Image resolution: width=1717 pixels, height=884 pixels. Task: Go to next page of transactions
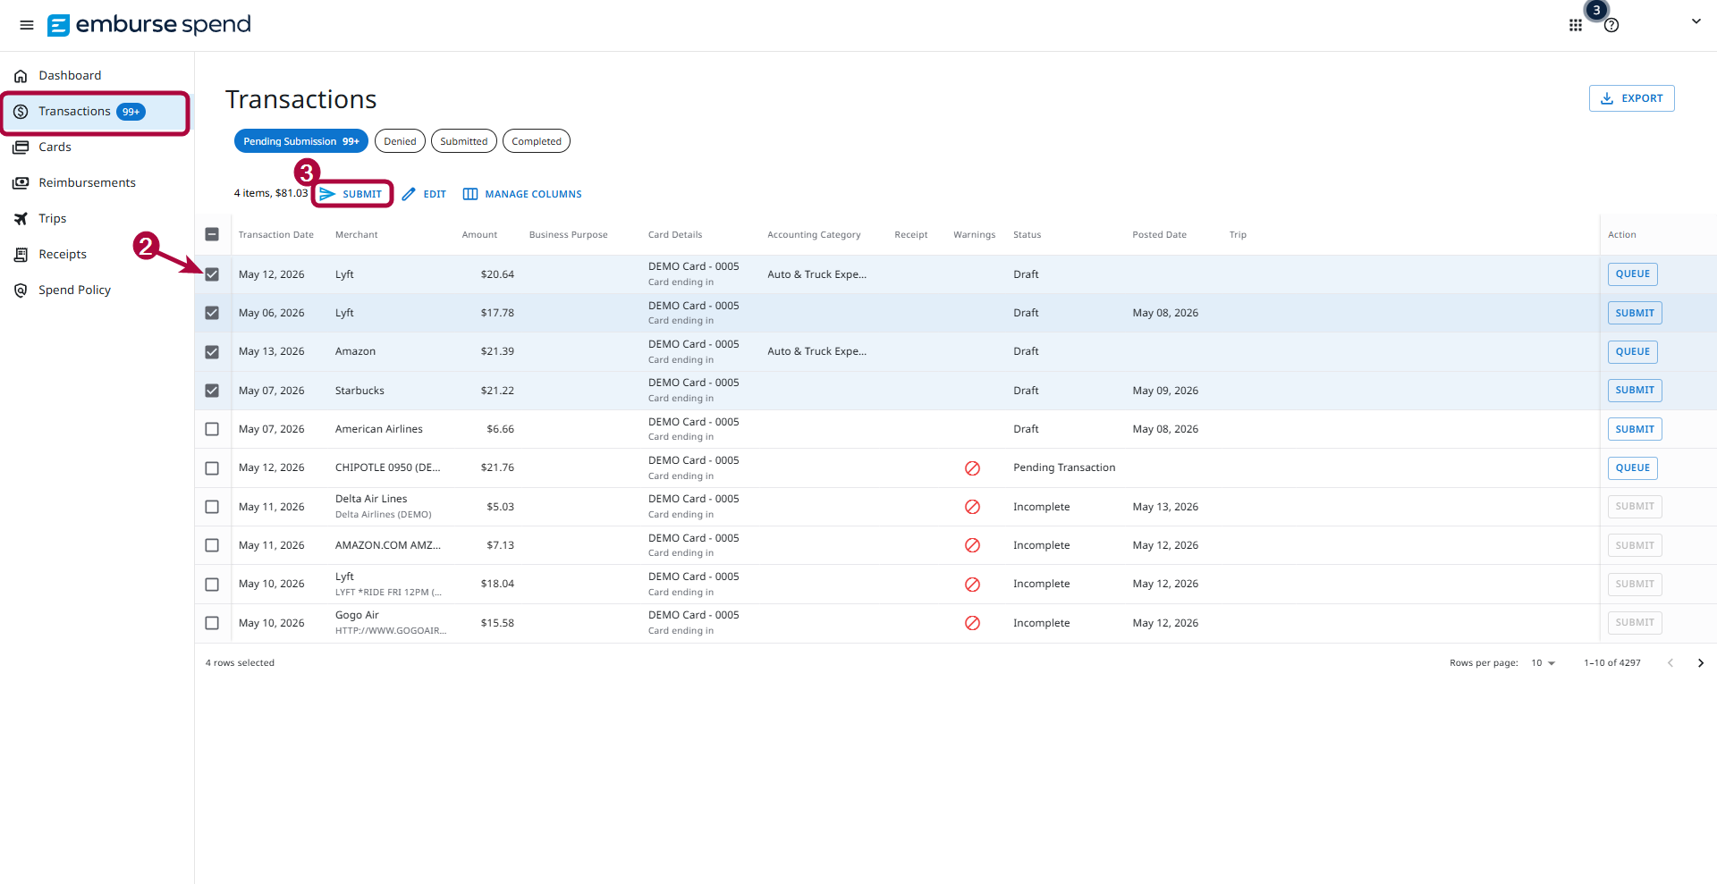click(1700, 663)
